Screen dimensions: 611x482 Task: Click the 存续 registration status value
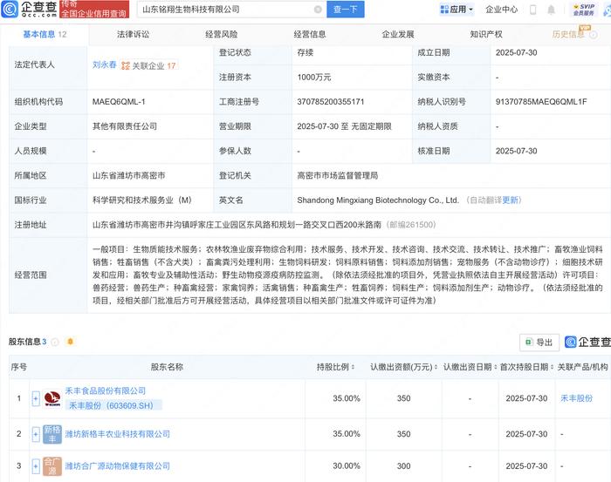coord(305,52)
